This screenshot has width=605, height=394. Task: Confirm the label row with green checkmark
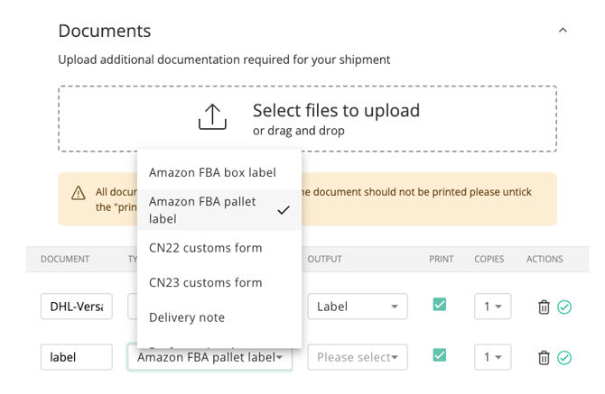pos(564,357)
